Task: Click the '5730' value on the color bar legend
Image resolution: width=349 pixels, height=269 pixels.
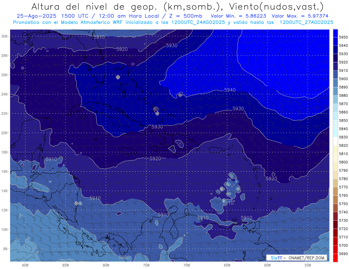Action: (343, 220)
